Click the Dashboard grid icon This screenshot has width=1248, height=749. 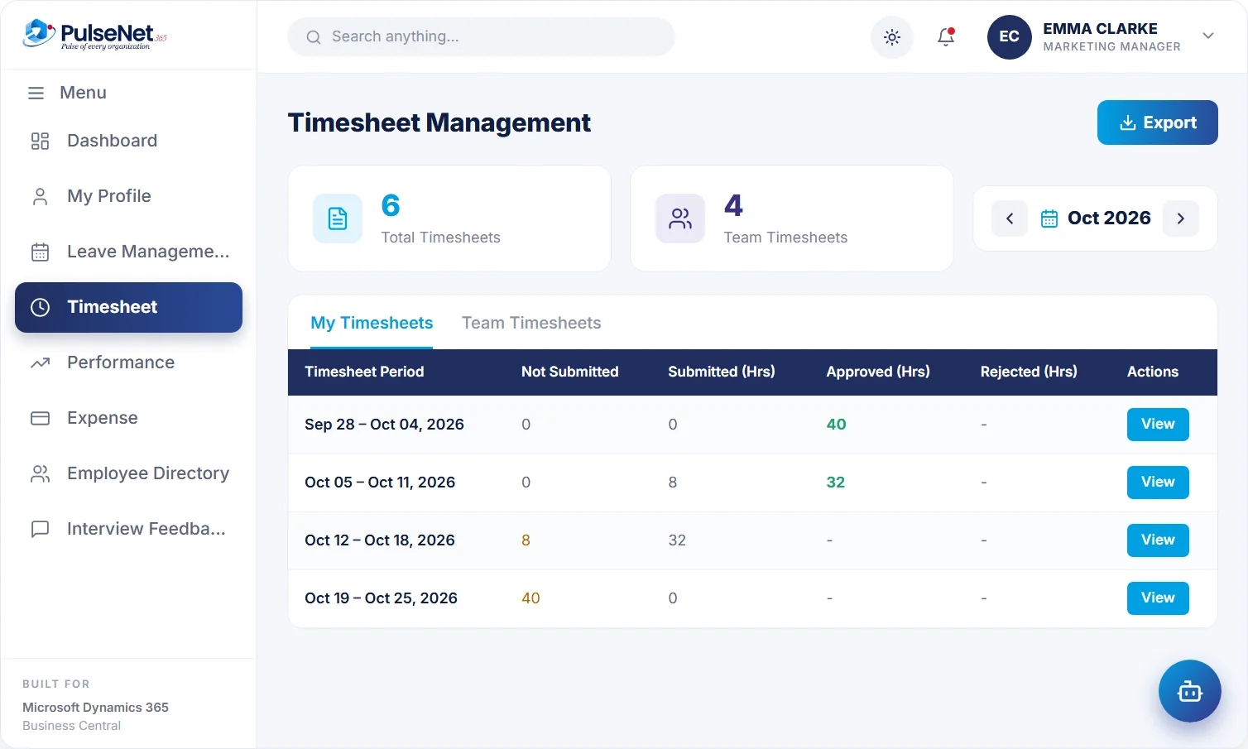pos(40,141)
